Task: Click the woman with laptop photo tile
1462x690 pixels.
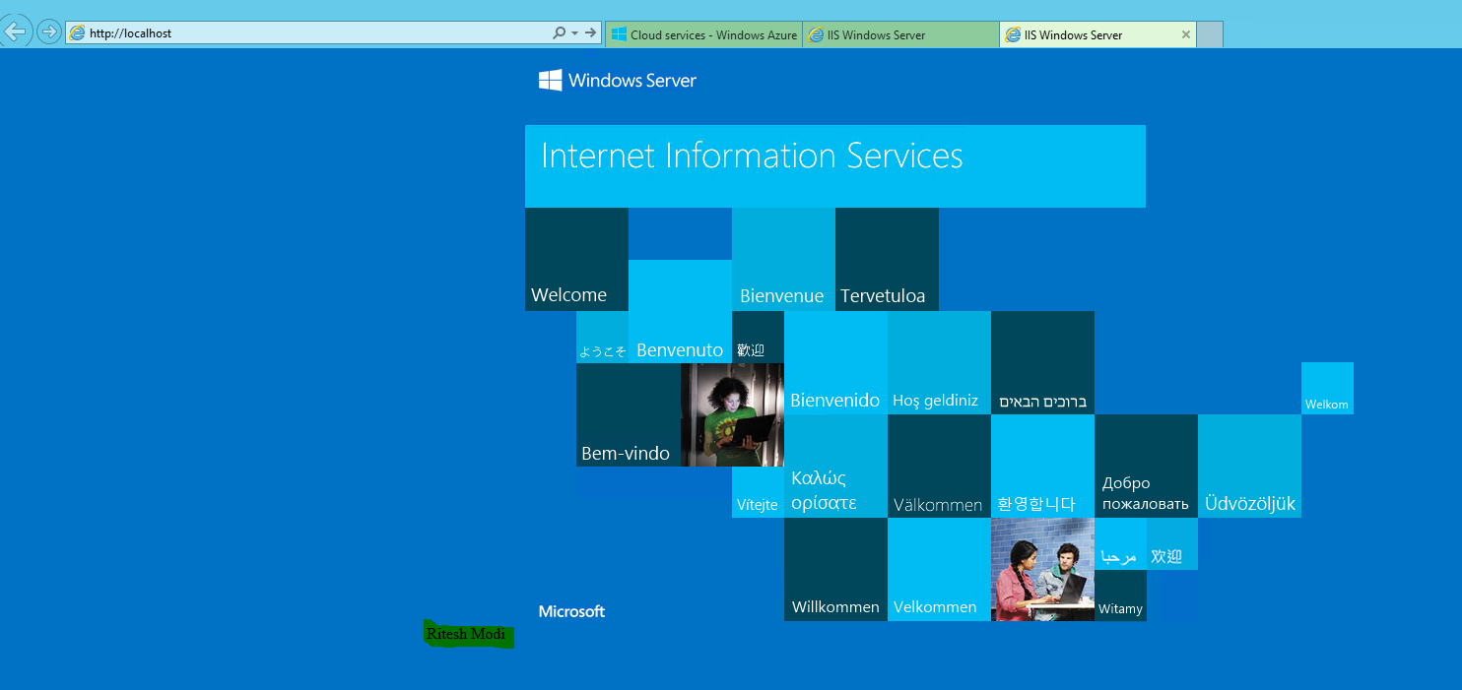Action: pos(731,414)
